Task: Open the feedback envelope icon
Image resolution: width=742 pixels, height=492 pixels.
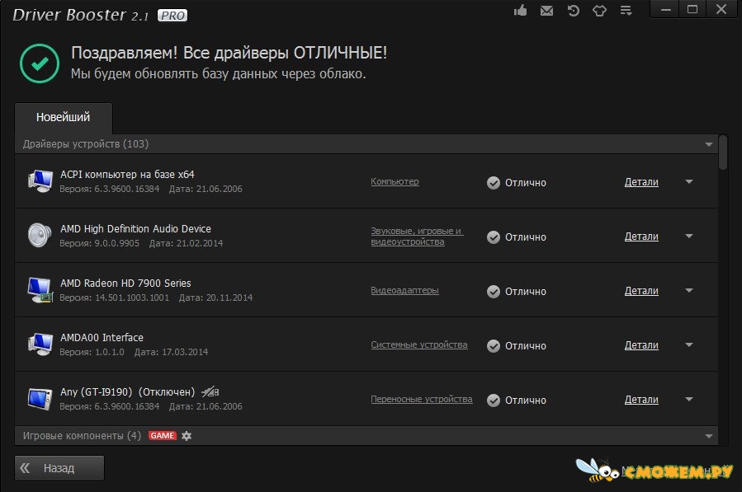Action: (x=546, y=11)
